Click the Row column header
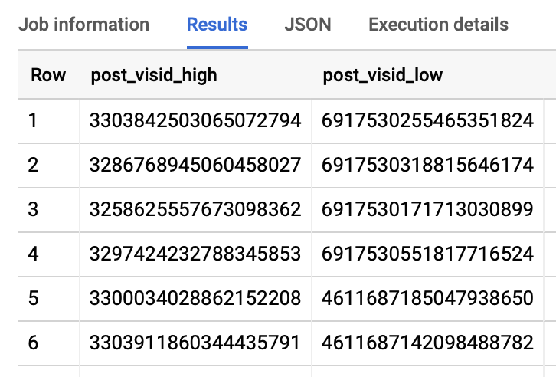Viewport: 556px width, 377px height. pos(48,75)
